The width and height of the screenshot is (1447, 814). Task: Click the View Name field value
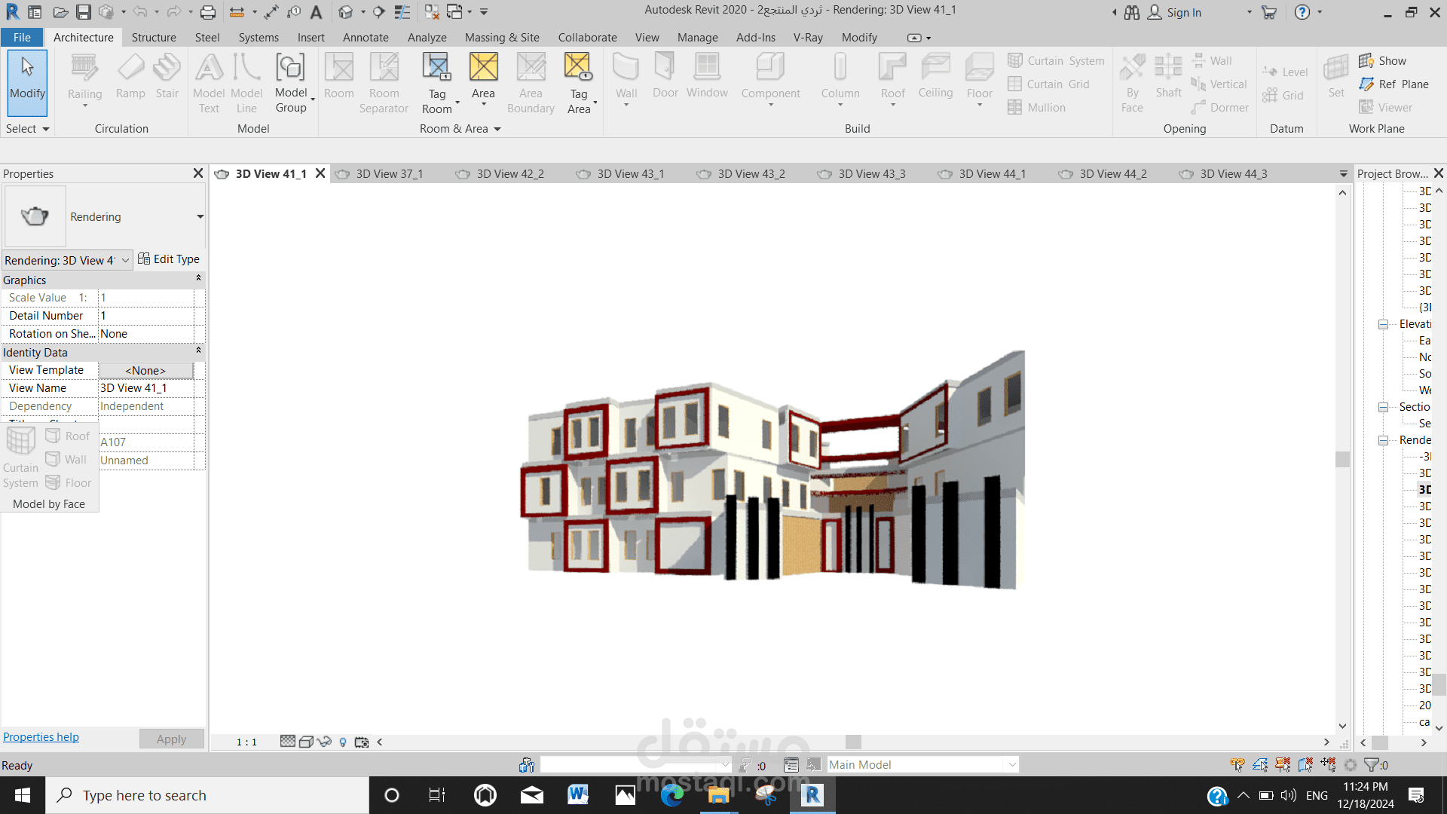(145, 388)
